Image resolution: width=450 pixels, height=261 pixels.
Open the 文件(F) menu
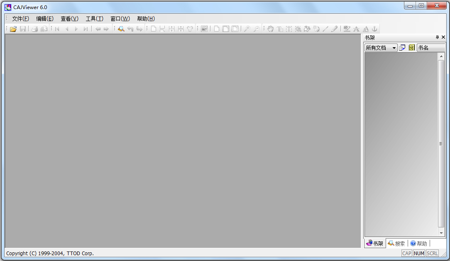pyautogui.click(x=20, y=18)
